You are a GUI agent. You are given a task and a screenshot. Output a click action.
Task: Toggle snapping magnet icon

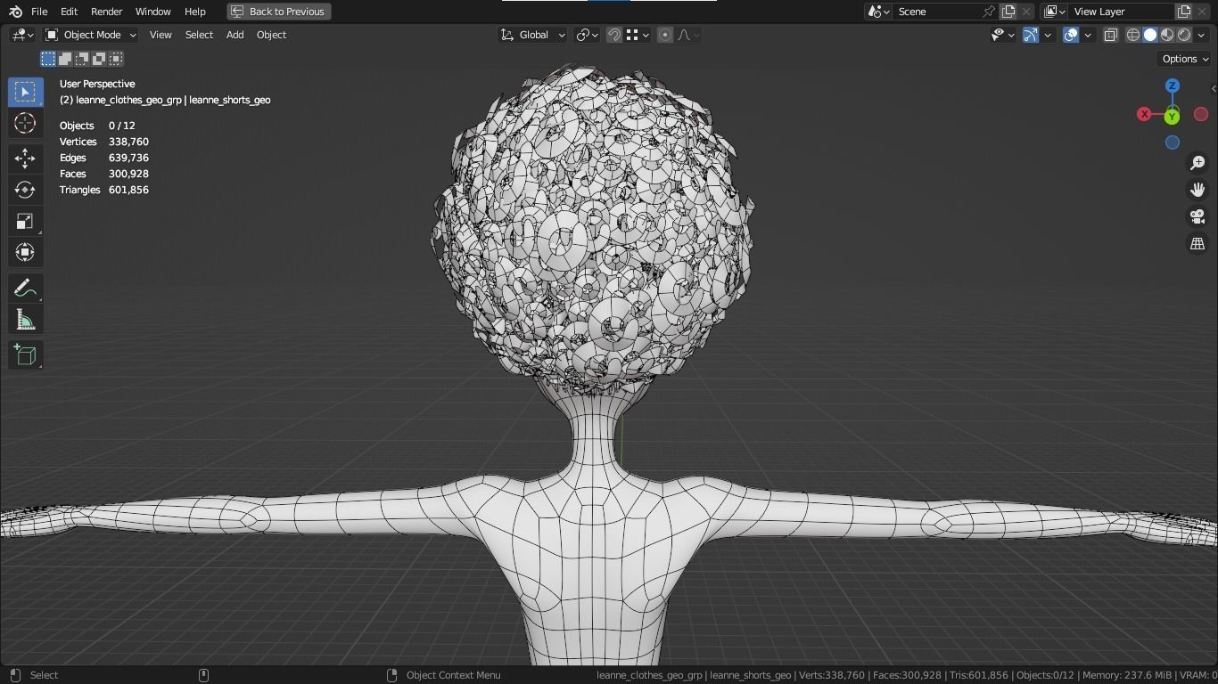(x=614, y=35)
